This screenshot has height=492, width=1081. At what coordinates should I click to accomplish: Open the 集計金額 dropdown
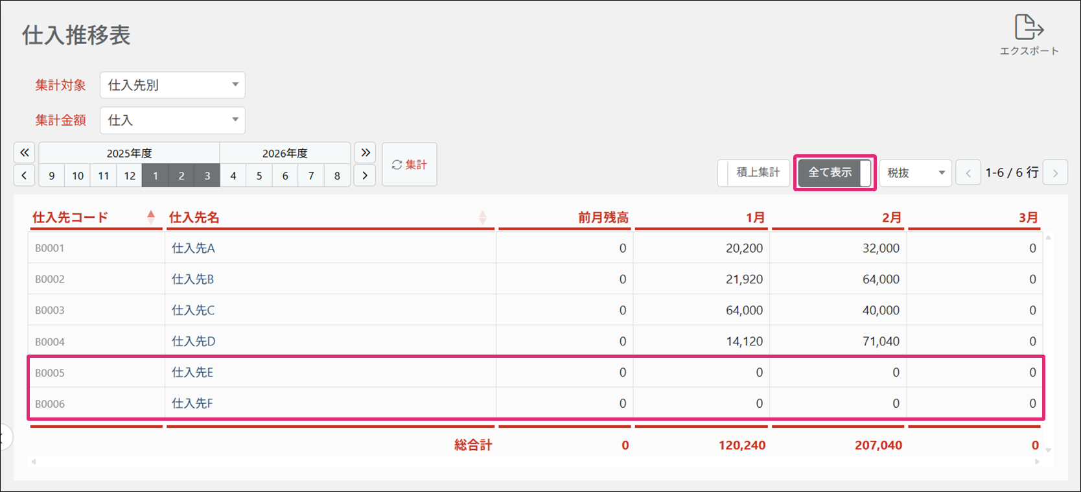pos(172,120)
